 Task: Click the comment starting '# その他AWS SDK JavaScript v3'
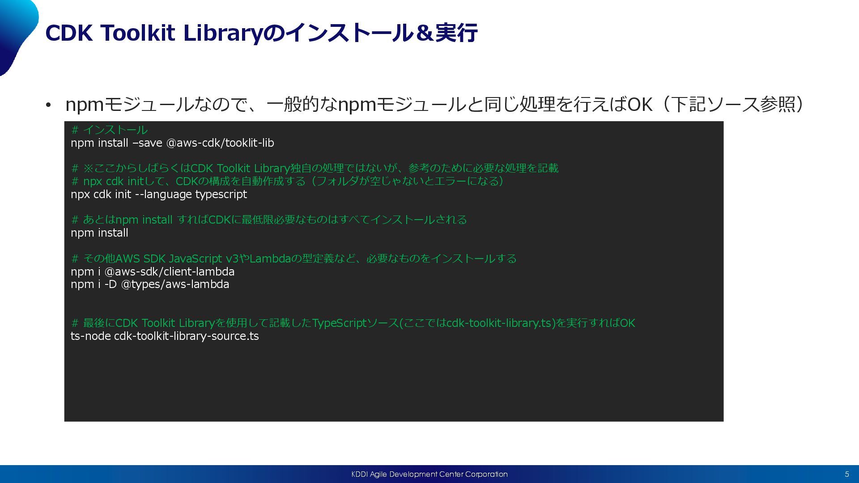click(x=294, y=258)
